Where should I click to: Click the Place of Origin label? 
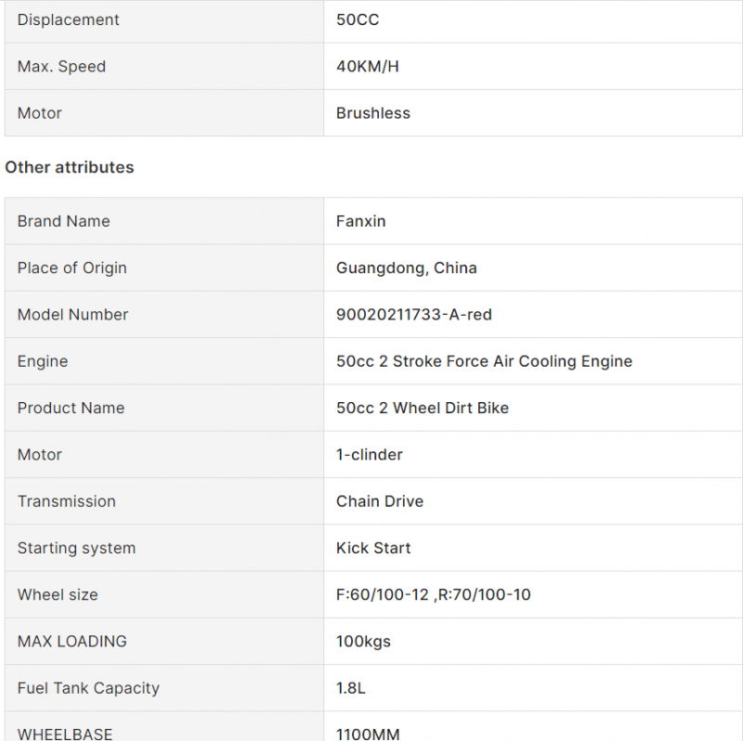[72, 267]
